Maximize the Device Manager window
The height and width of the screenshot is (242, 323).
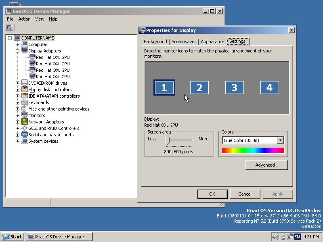point(212,11)
